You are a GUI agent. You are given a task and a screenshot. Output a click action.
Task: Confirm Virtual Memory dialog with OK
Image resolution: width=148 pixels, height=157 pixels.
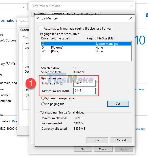[x=97, y=140]
